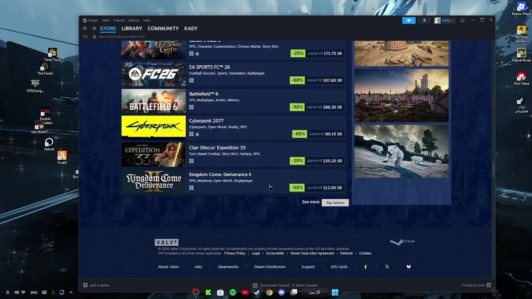Click the Add a Game button
The width and height of the screenshot is (532, 299).
[x=96, y=285]
